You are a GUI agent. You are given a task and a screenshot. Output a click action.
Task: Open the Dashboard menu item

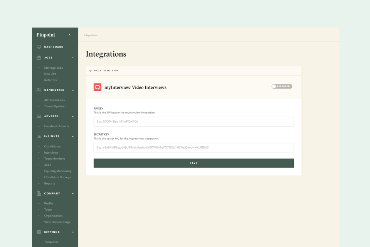tap(54, 47)
